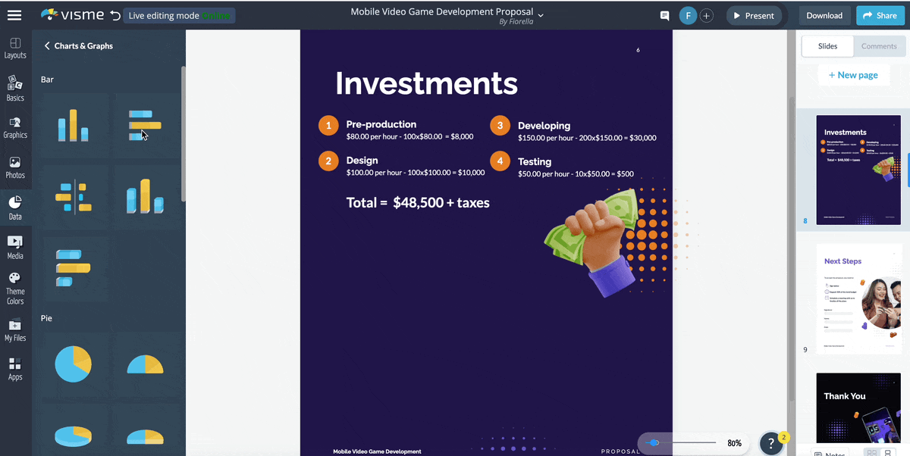Viewport: 910px width, 456px height.
Task: Open the Graphics panel in sidebar
Action: (x=15, y=127)
